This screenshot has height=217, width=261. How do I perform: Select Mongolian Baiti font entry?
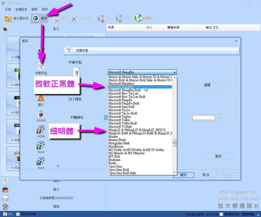click(140, 143)
